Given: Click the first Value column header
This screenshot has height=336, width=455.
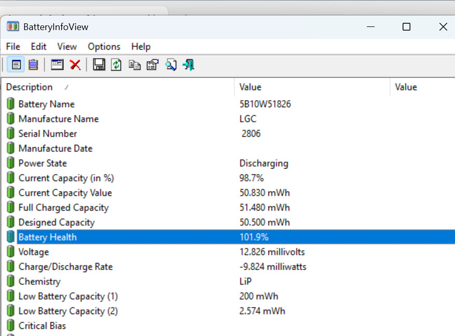Looking at the screenshot, I should click(x=251, y=87).
